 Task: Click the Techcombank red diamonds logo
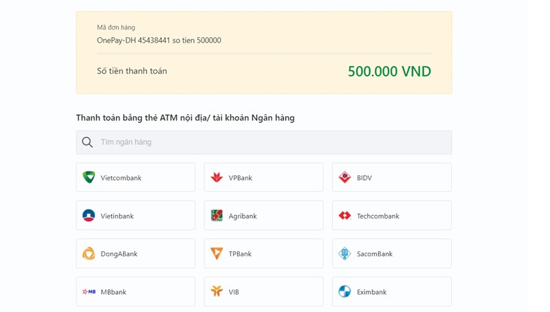pos(345,216)
